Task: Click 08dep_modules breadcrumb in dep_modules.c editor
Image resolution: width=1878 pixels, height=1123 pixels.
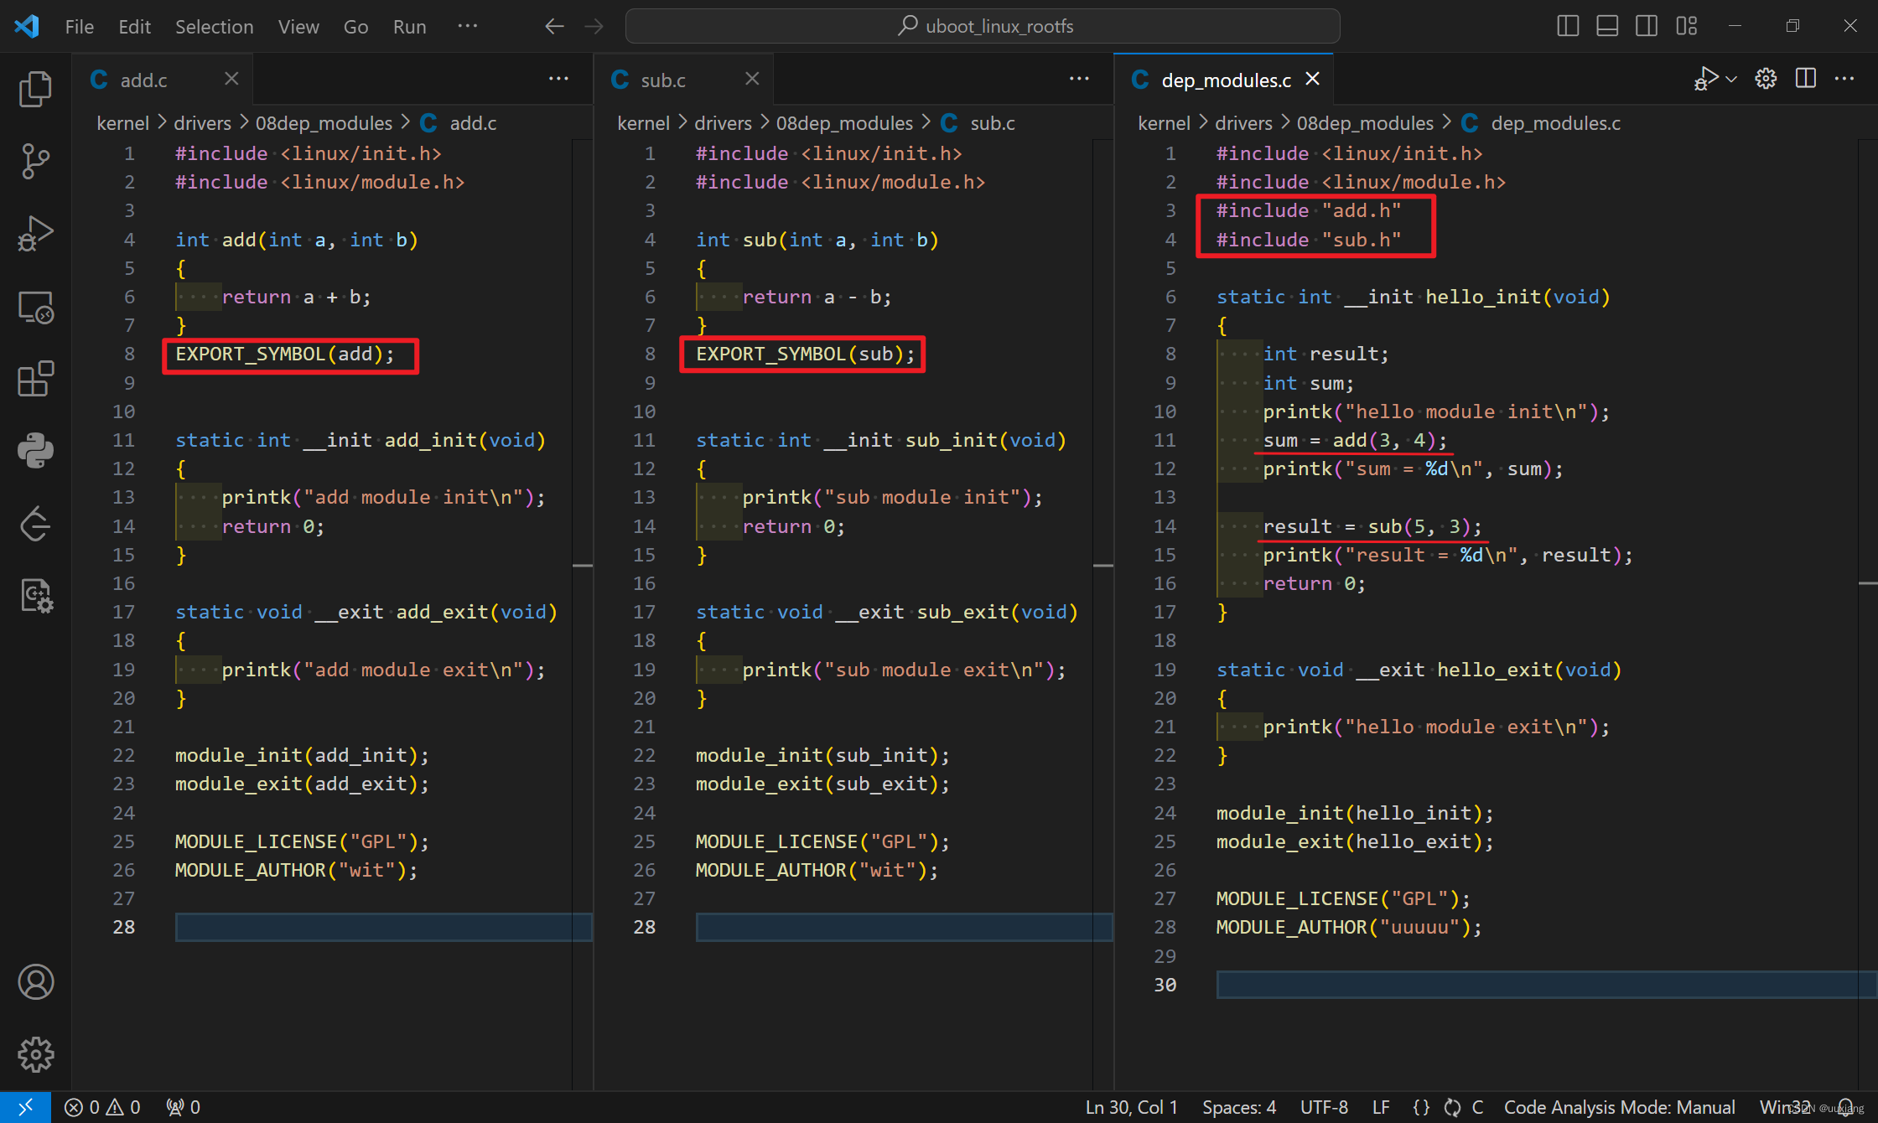Action: [x=1364, y=123]
